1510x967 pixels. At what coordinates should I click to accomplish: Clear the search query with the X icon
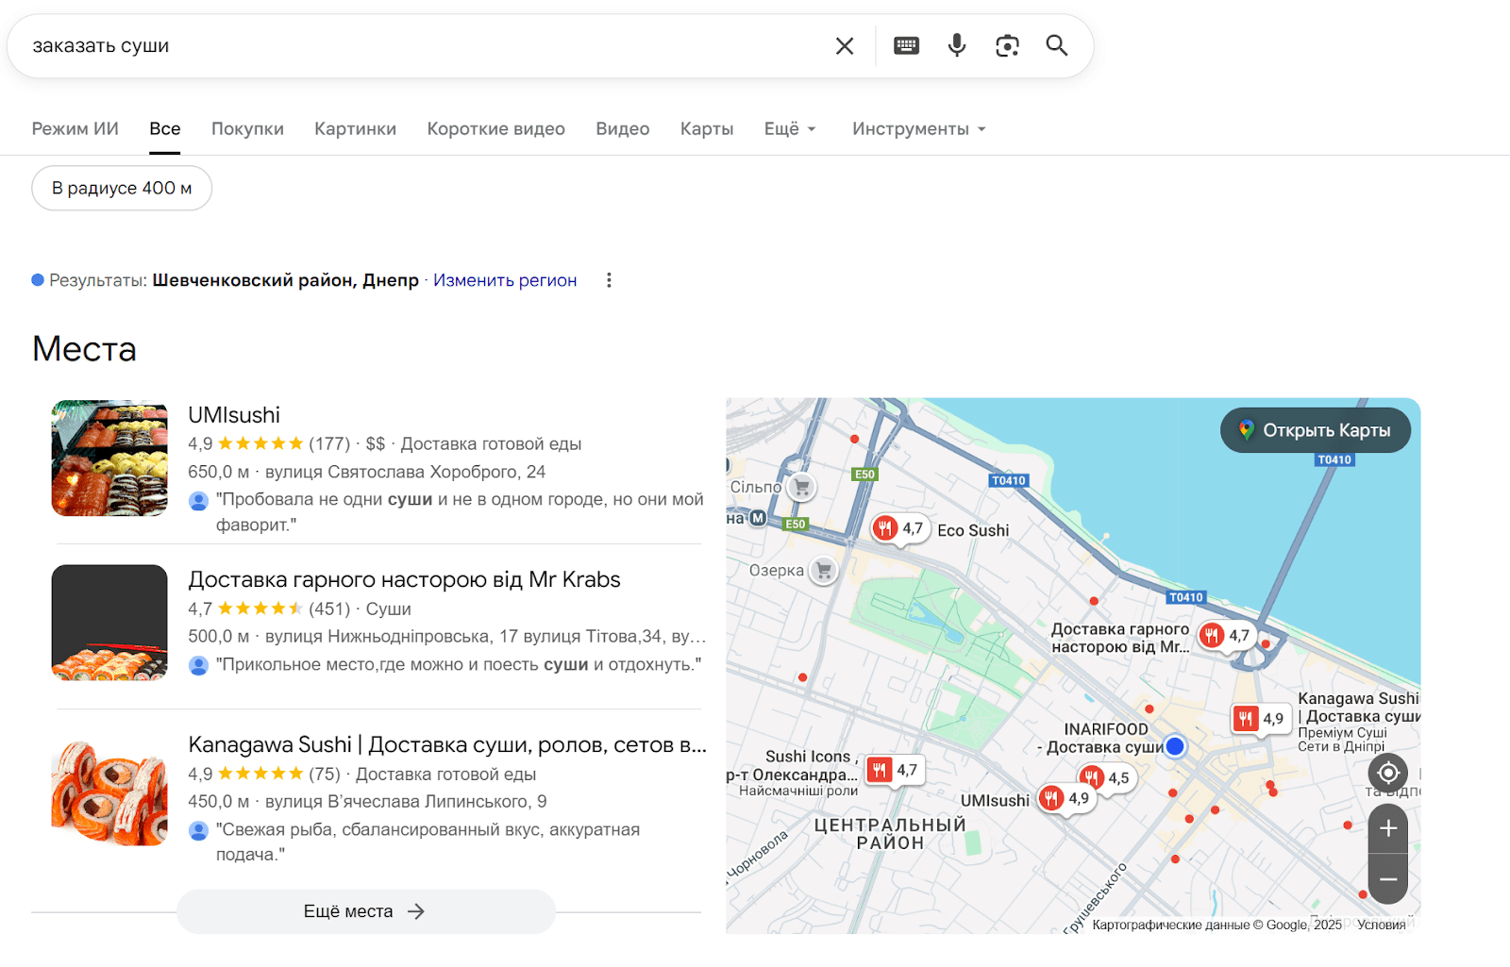(844, 44)
